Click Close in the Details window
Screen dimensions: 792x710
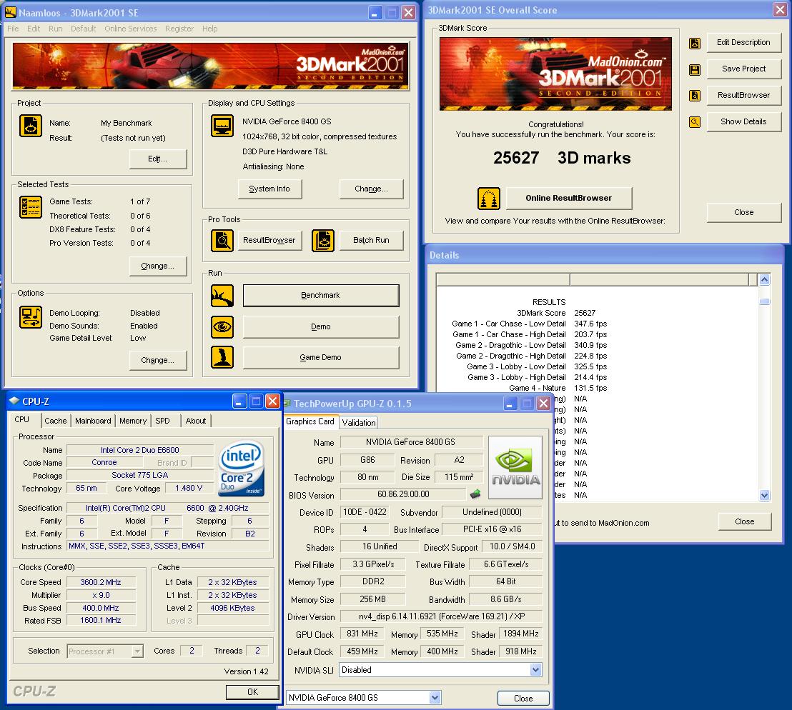coord(745,521)
